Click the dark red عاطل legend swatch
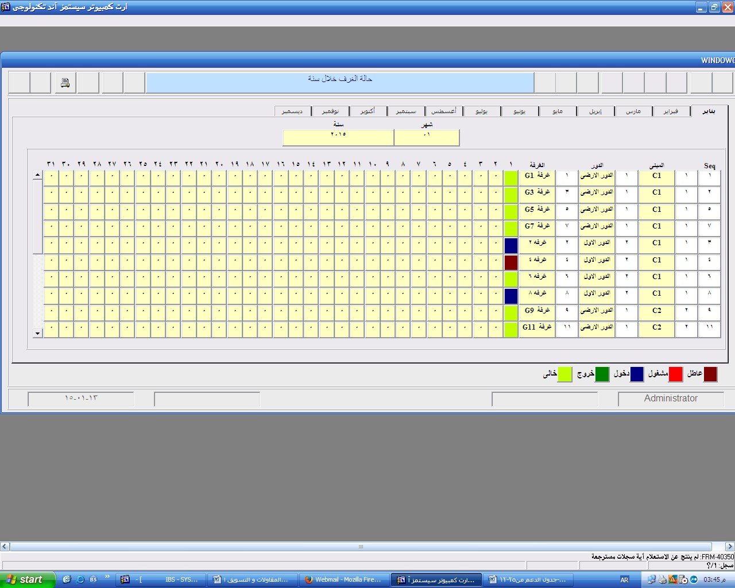The image size is (735, 588). 710,374
